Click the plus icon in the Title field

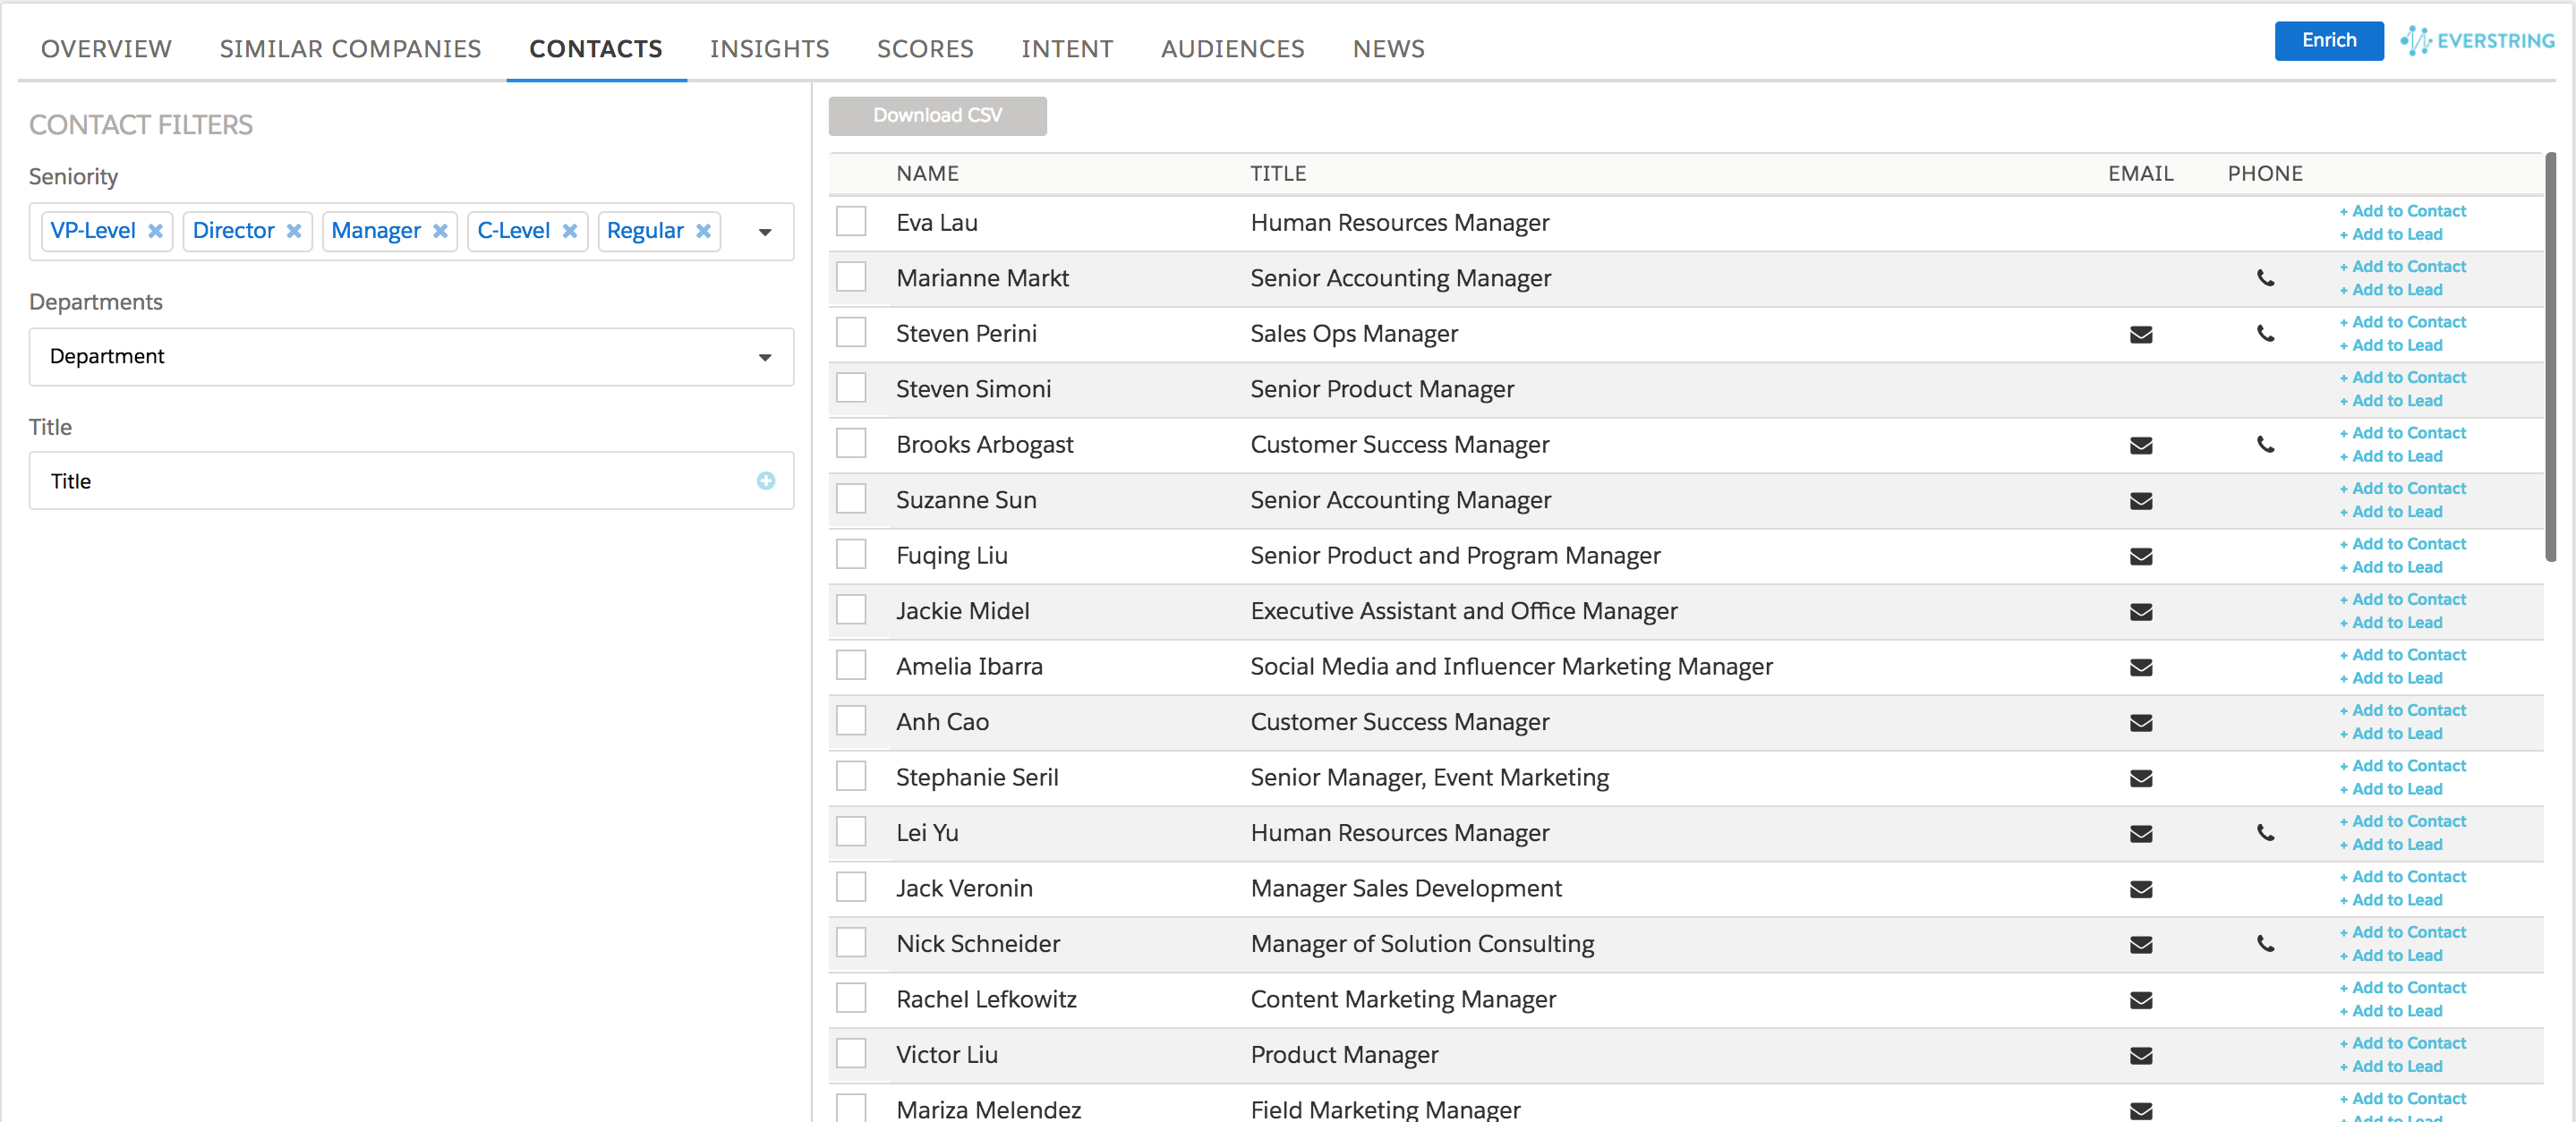pos(764,481)
